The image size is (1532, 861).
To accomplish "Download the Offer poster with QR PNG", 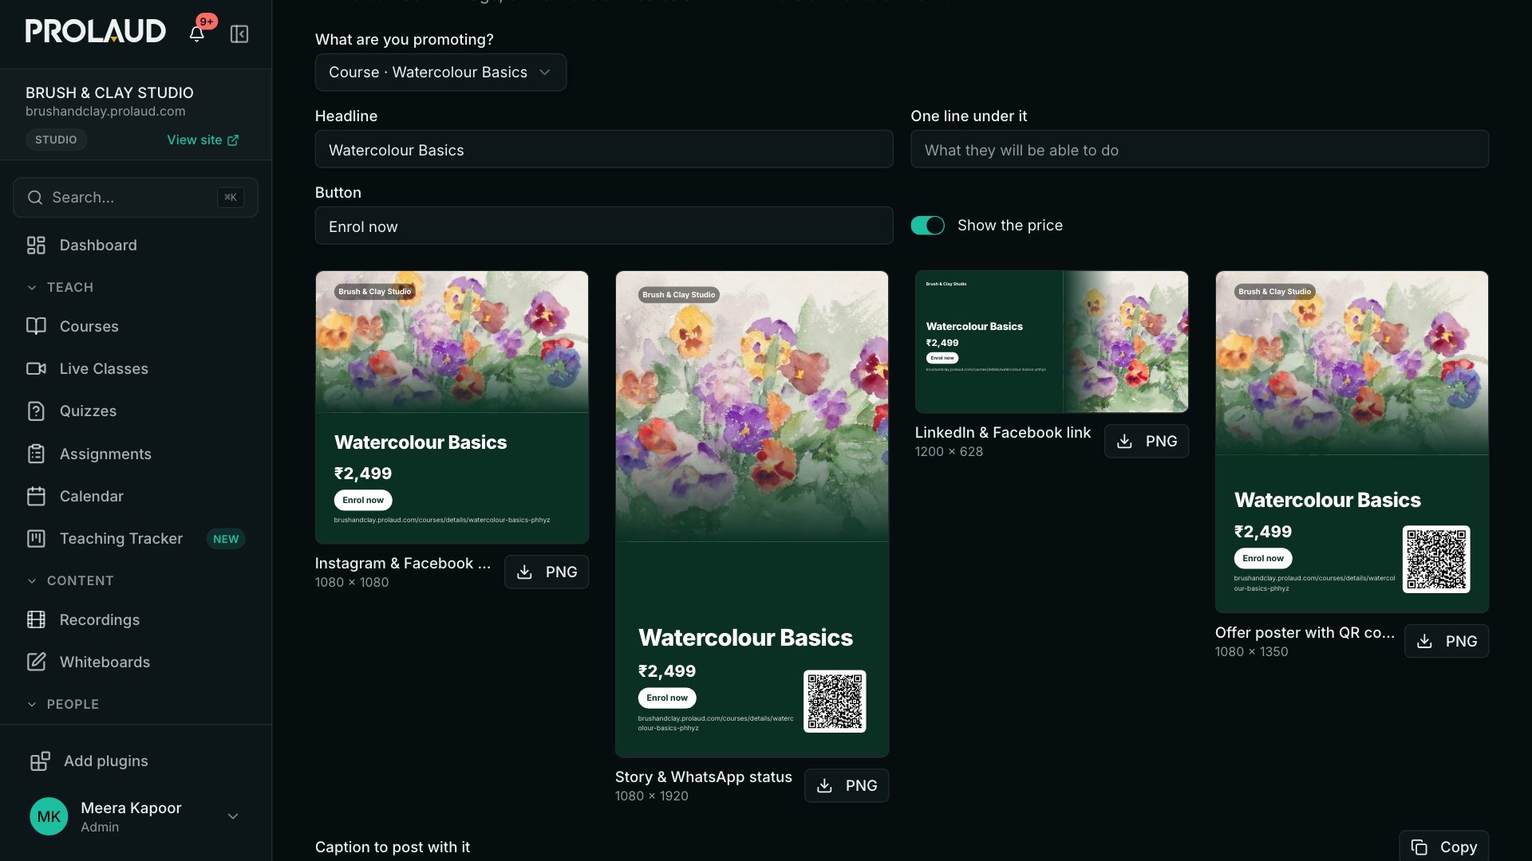I will tap(1447, 641).
